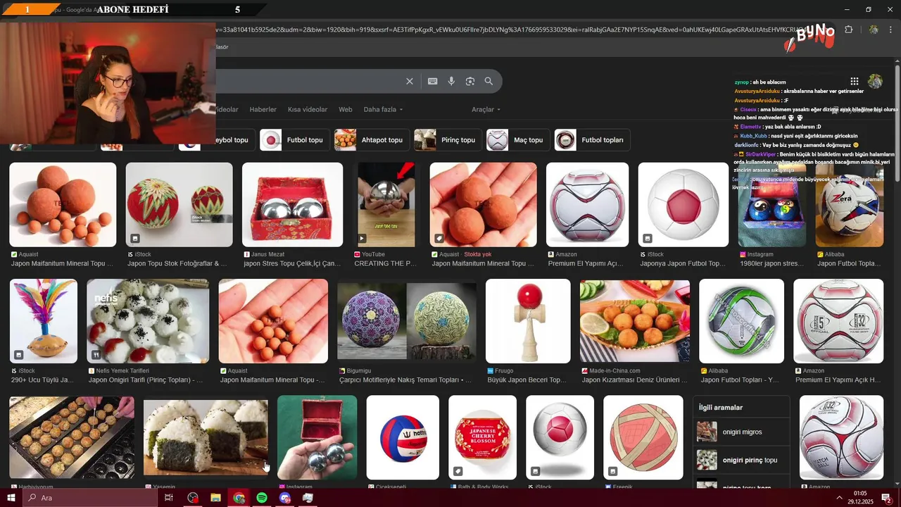
Task: Clear the search box with the X icon
Action: (x=410, y=81)
